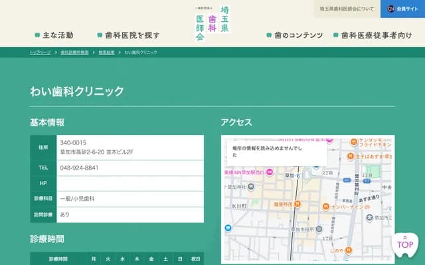Click the 埼玉県歯科医師会 logo
This screenshot has width=425, height=265.
212,23
